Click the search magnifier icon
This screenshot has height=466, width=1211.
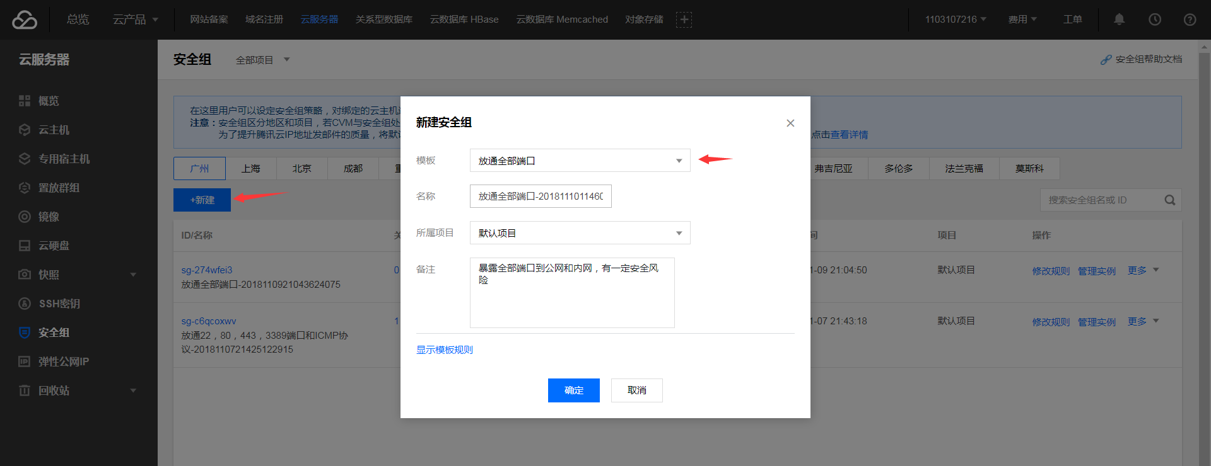tap(1170, 200)
